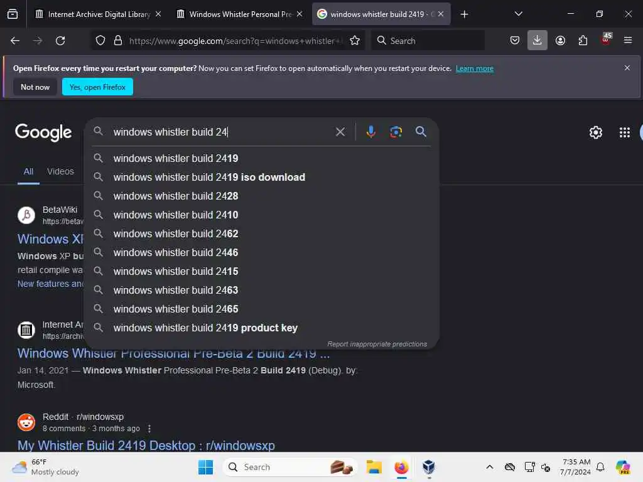Click the Reddit site icon
Image resolution: width=643 pixels, height=482 pixels.
[x=26, y=422]
